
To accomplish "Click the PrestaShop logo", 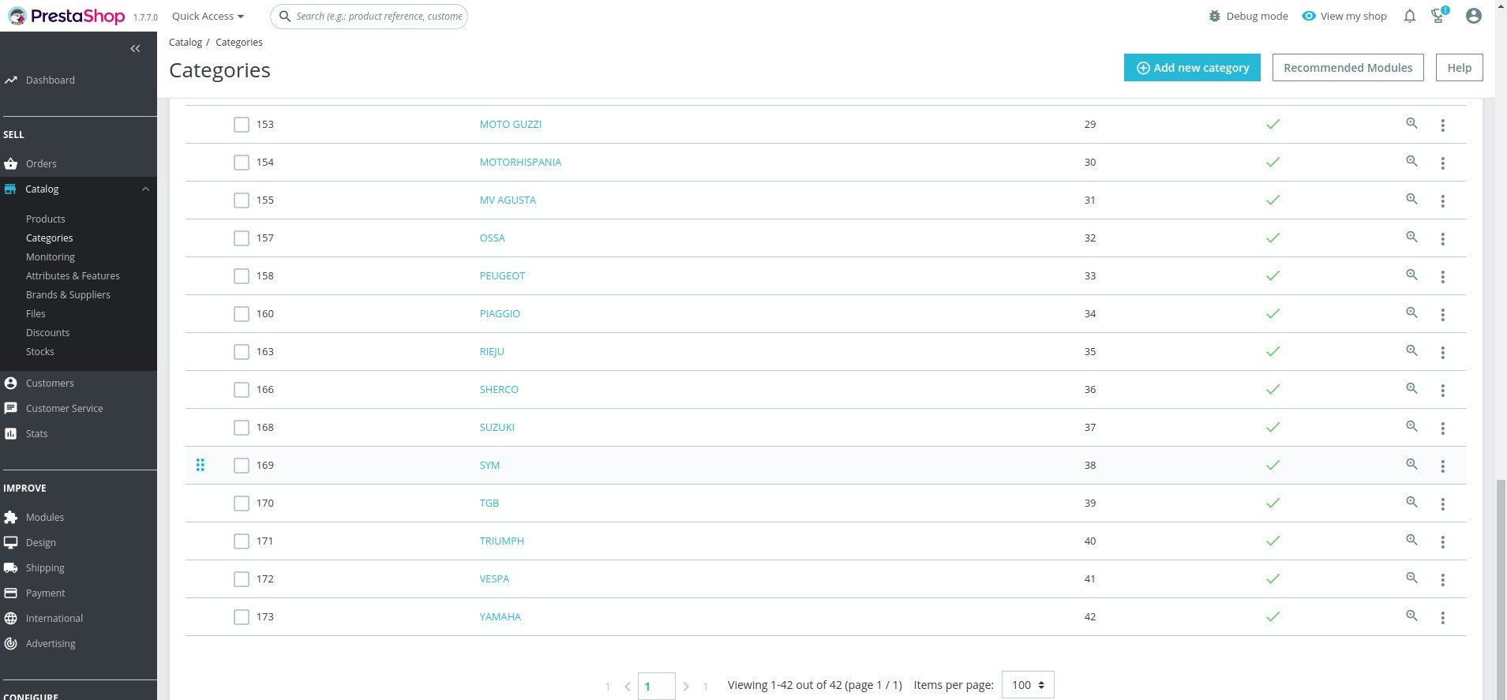I will [x=66, y=16].
